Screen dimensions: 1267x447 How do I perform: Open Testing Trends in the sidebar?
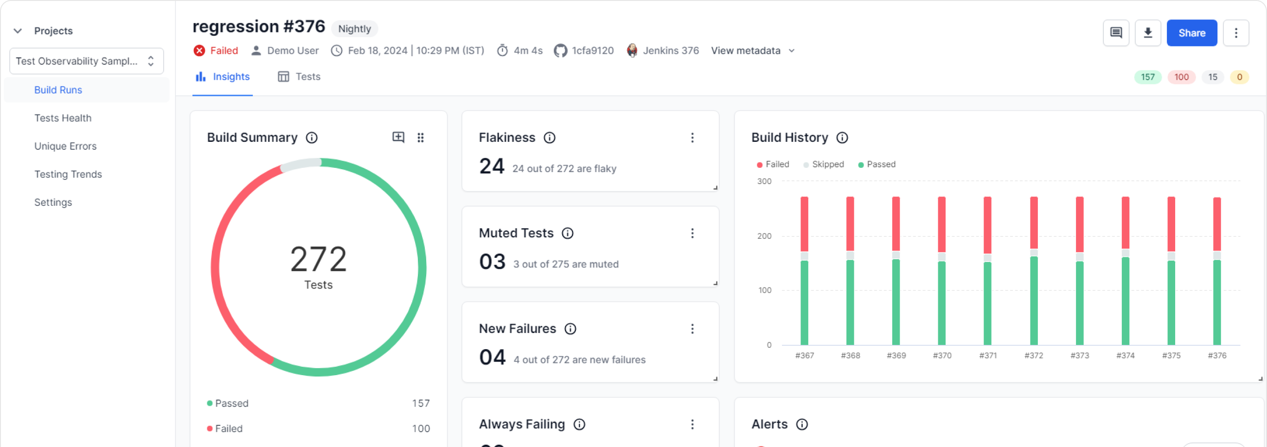[x=68, y=174]
